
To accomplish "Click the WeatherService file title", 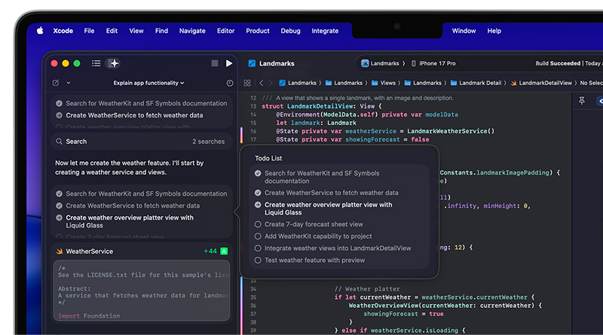I will 89,251.
